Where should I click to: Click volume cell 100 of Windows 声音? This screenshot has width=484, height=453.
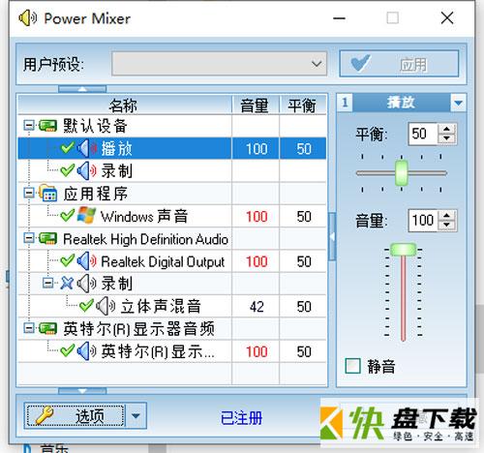pyautogui.click(x=256, y=216)
